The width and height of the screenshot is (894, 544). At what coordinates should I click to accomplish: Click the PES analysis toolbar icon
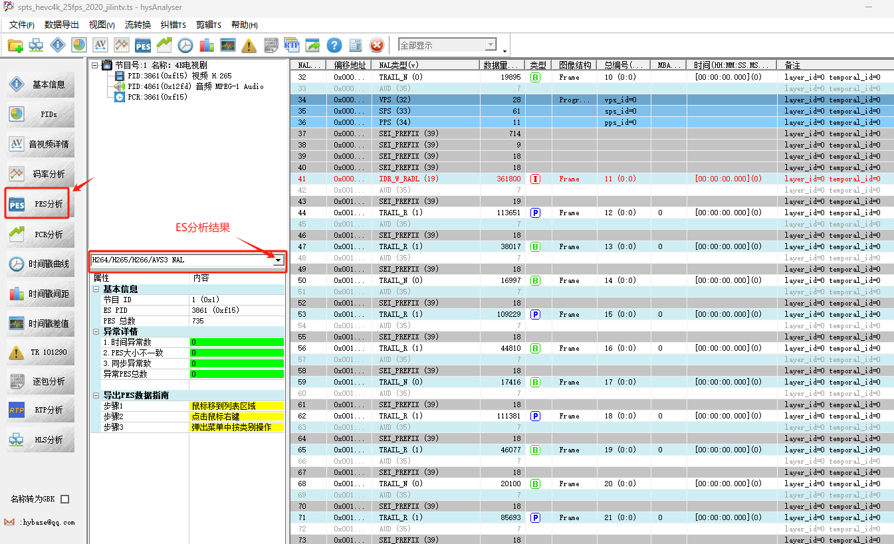[143, 45]
